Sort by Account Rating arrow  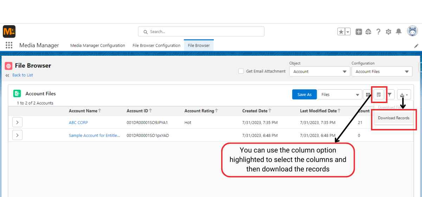coord(217,111)
